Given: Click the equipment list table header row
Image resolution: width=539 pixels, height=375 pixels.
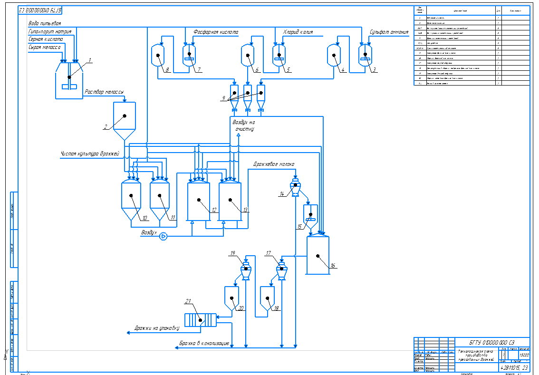Looking at the screenshot, I should [x=472, y=10].
